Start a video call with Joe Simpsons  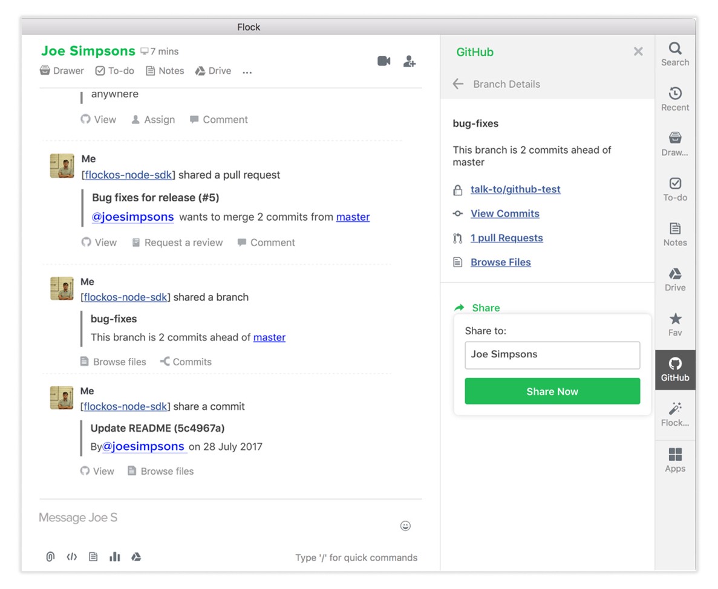[x=383, y=61]
